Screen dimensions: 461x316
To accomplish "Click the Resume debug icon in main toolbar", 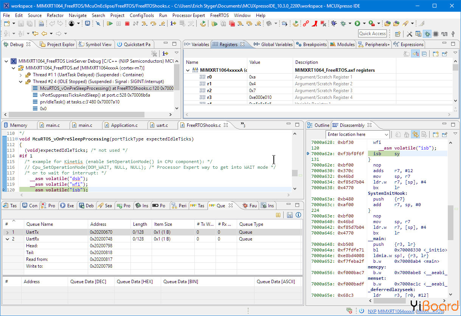I will click(110, 23).
